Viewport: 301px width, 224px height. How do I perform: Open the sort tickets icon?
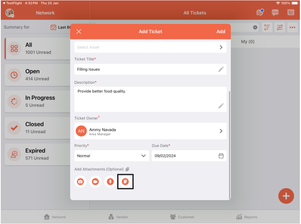267,27
